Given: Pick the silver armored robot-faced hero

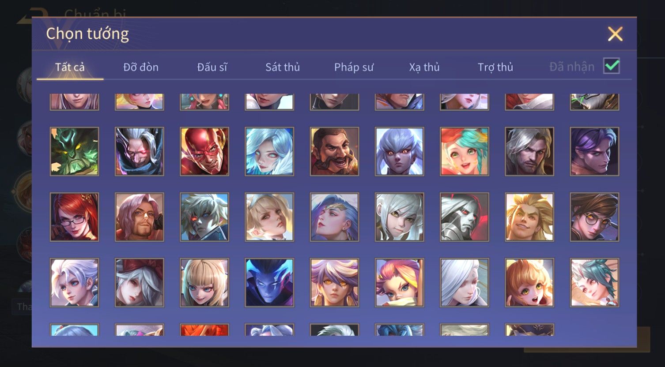Looking at the screenshot, I should (x=465, y=217).
